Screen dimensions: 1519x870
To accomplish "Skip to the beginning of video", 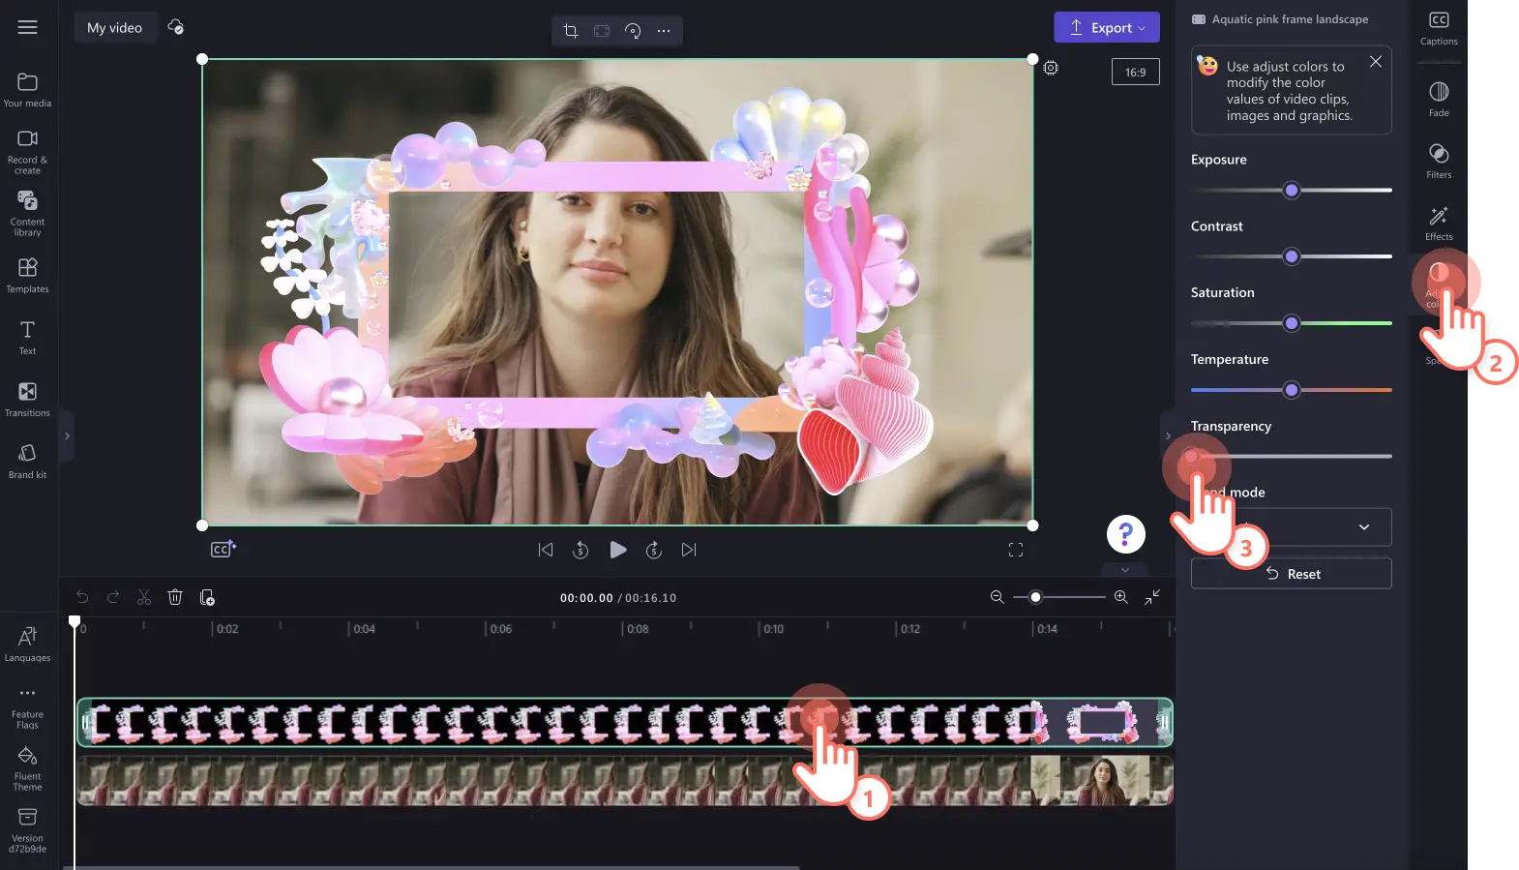I will pos(546,550).
